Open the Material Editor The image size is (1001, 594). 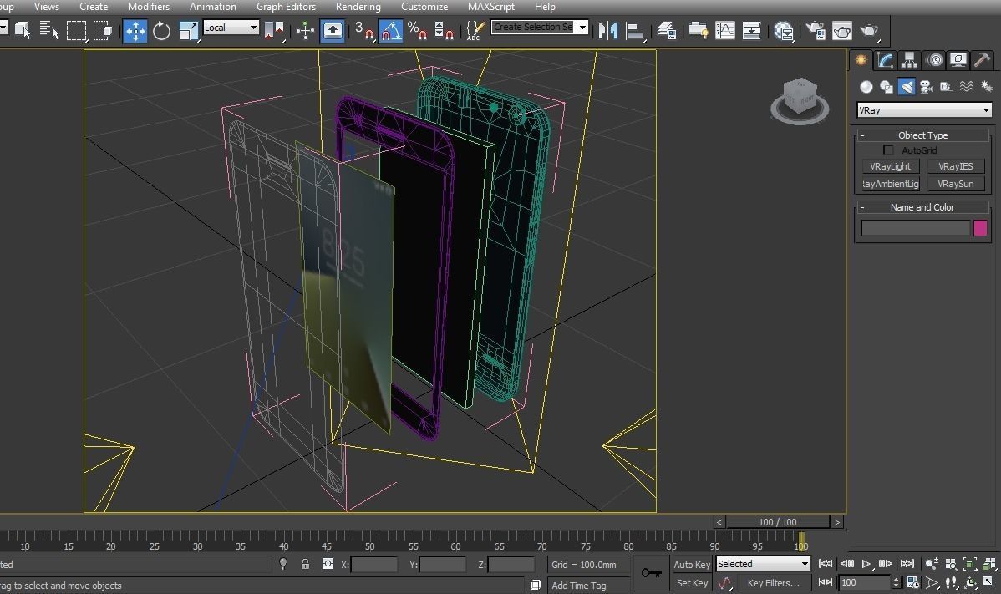pos(784,32)
